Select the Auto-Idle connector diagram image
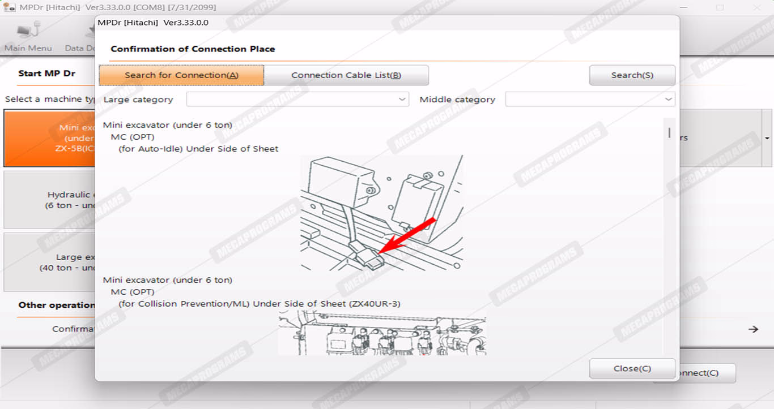This screenshot has width=774, height=409. [x=381, y=213]
